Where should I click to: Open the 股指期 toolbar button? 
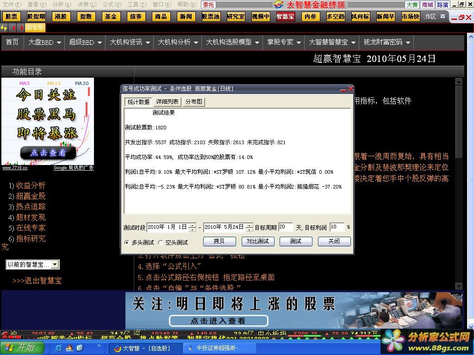pyautogui.click(x=36, y=17)
